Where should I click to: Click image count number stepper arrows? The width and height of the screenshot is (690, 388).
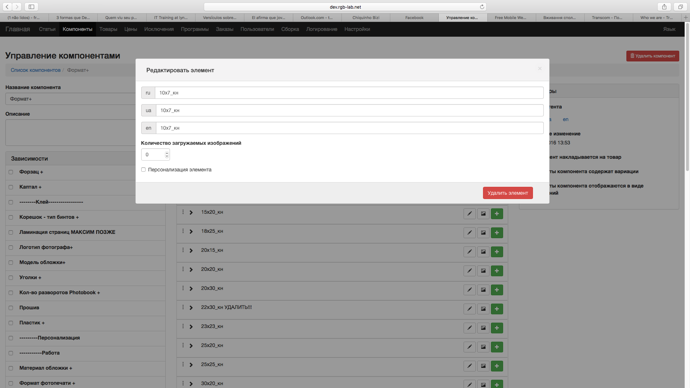pos(167,154)
